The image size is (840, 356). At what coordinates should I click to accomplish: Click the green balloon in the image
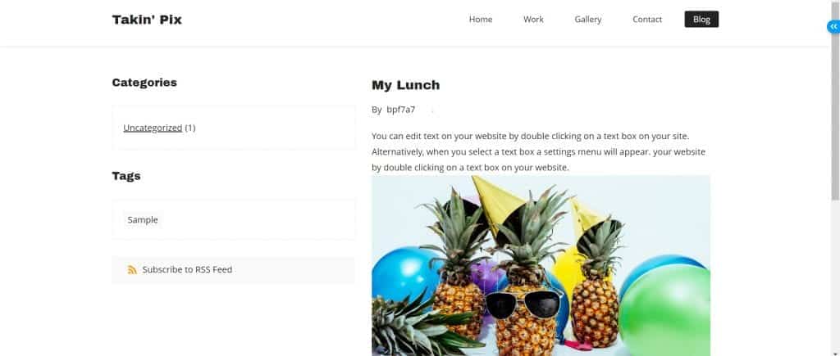[x=664, y=310]
